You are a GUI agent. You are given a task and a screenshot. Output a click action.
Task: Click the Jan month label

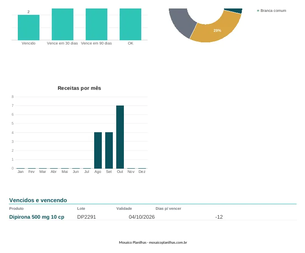(20, 172)
